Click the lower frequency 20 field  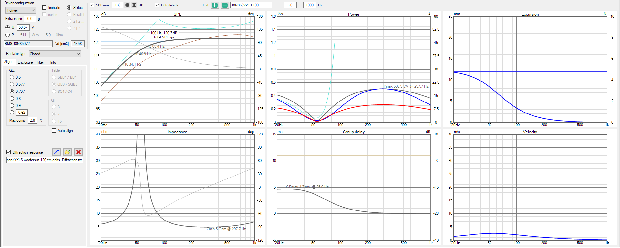(x=290, y=5)
